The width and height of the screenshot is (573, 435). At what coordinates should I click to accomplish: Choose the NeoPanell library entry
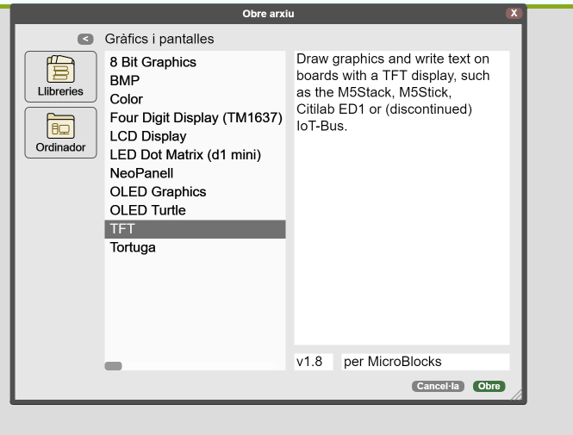point(141,173)
